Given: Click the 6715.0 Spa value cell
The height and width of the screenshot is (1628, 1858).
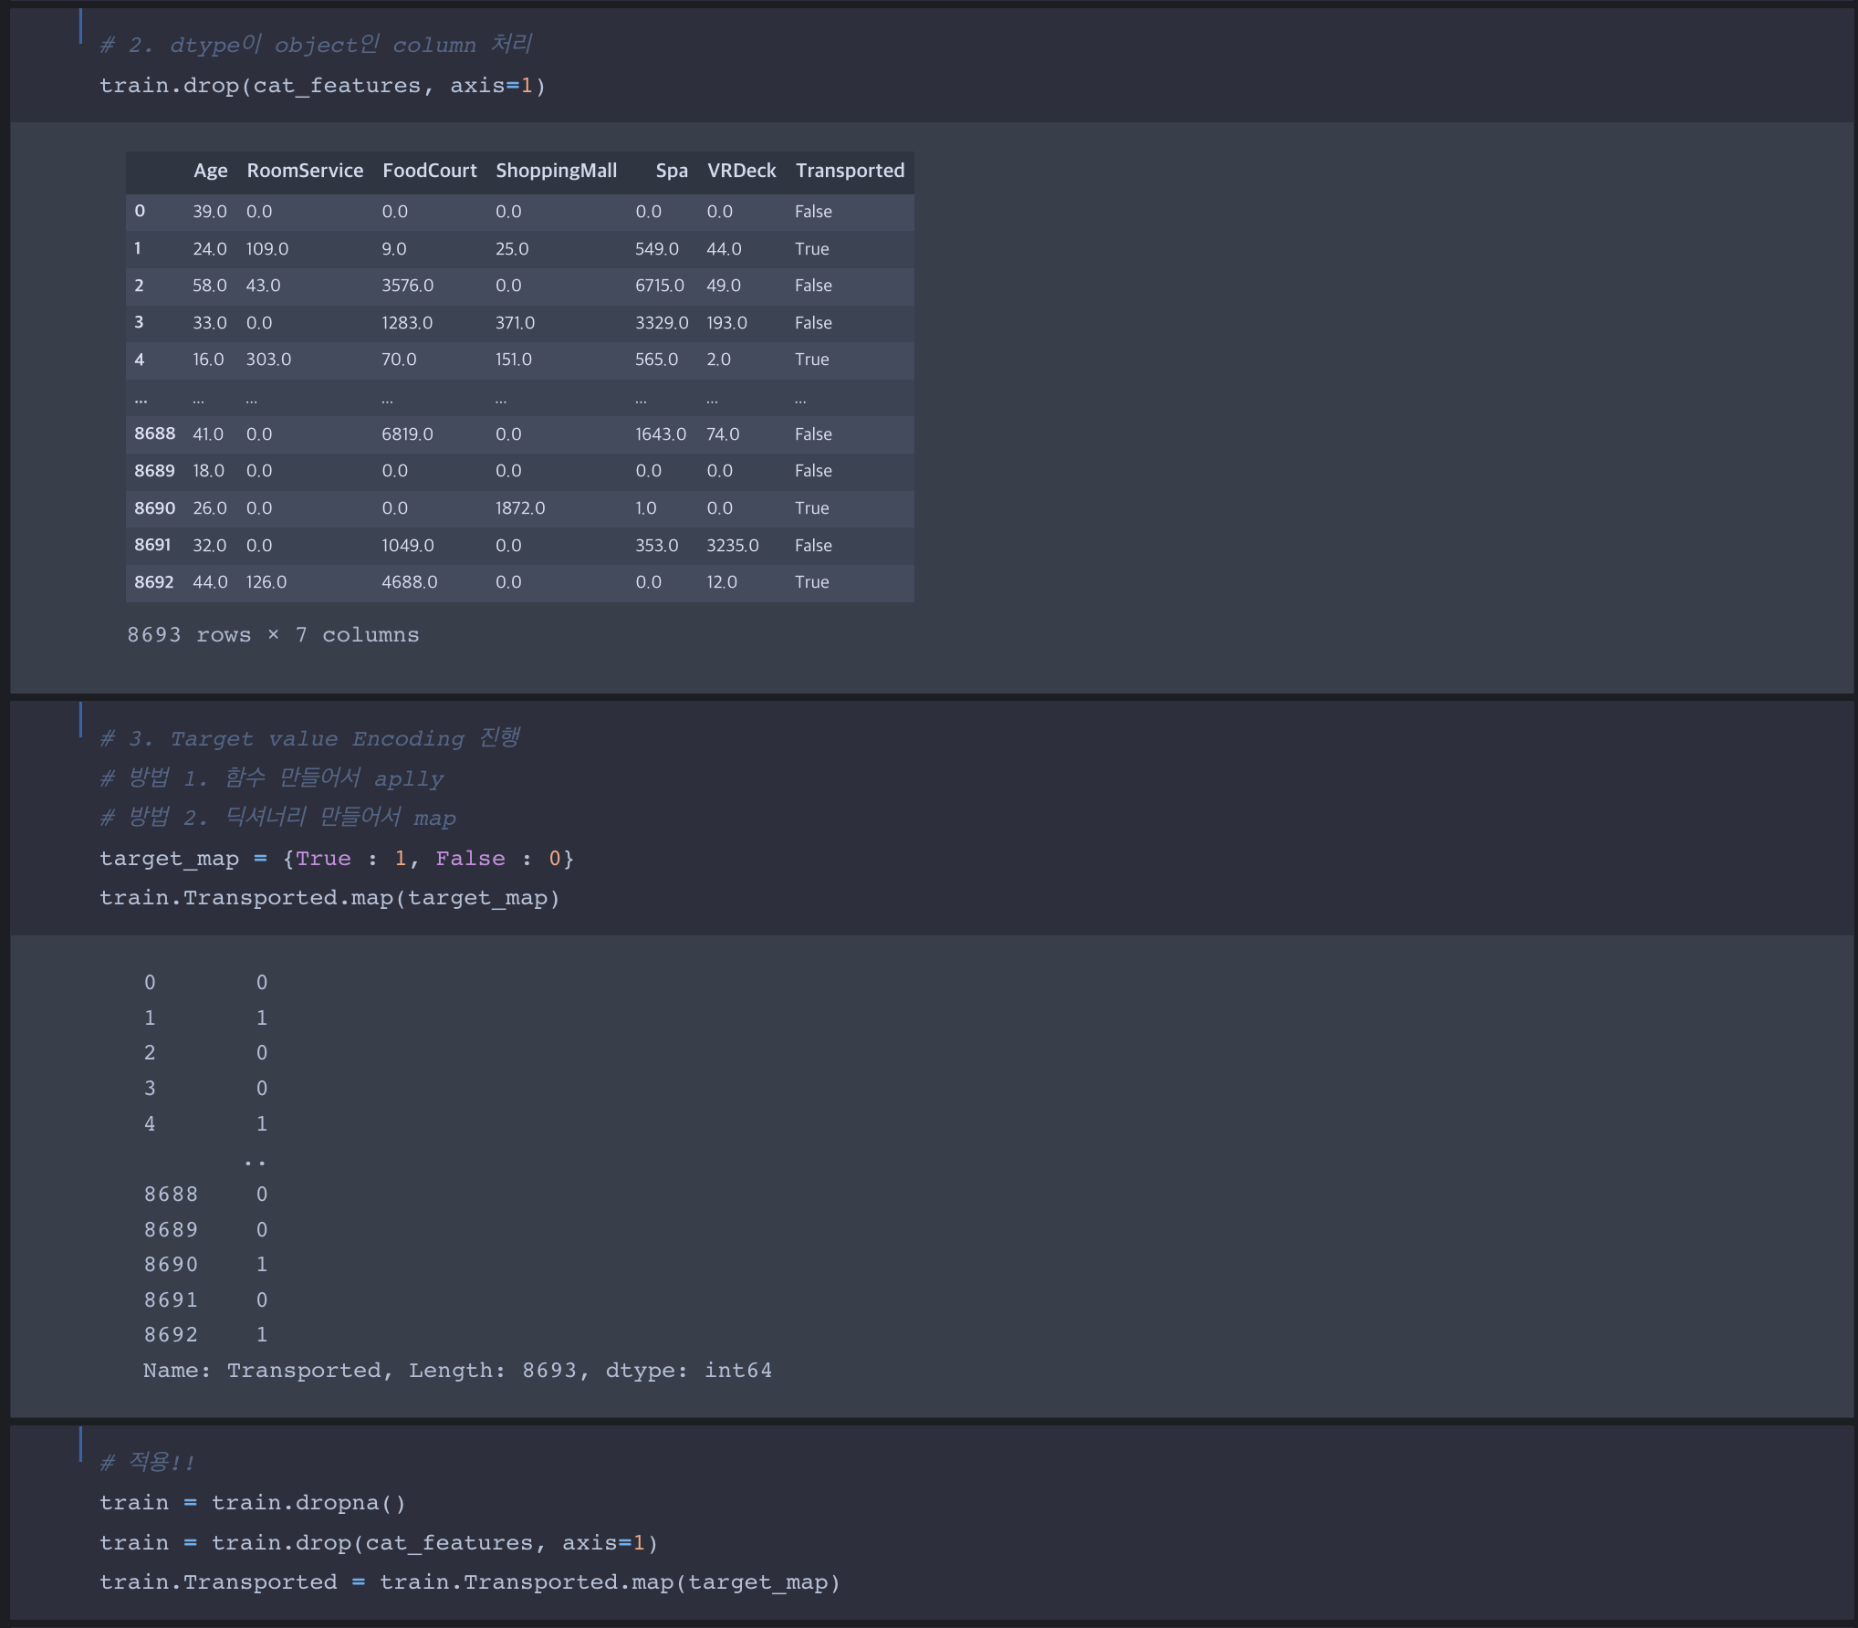Looking at the screenshot, I should pos(659,286).
